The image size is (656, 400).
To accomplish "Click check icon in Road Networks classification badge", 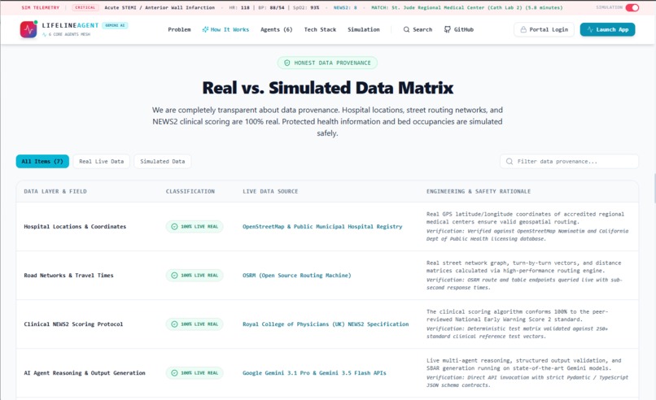I will [x=174, y=276].
